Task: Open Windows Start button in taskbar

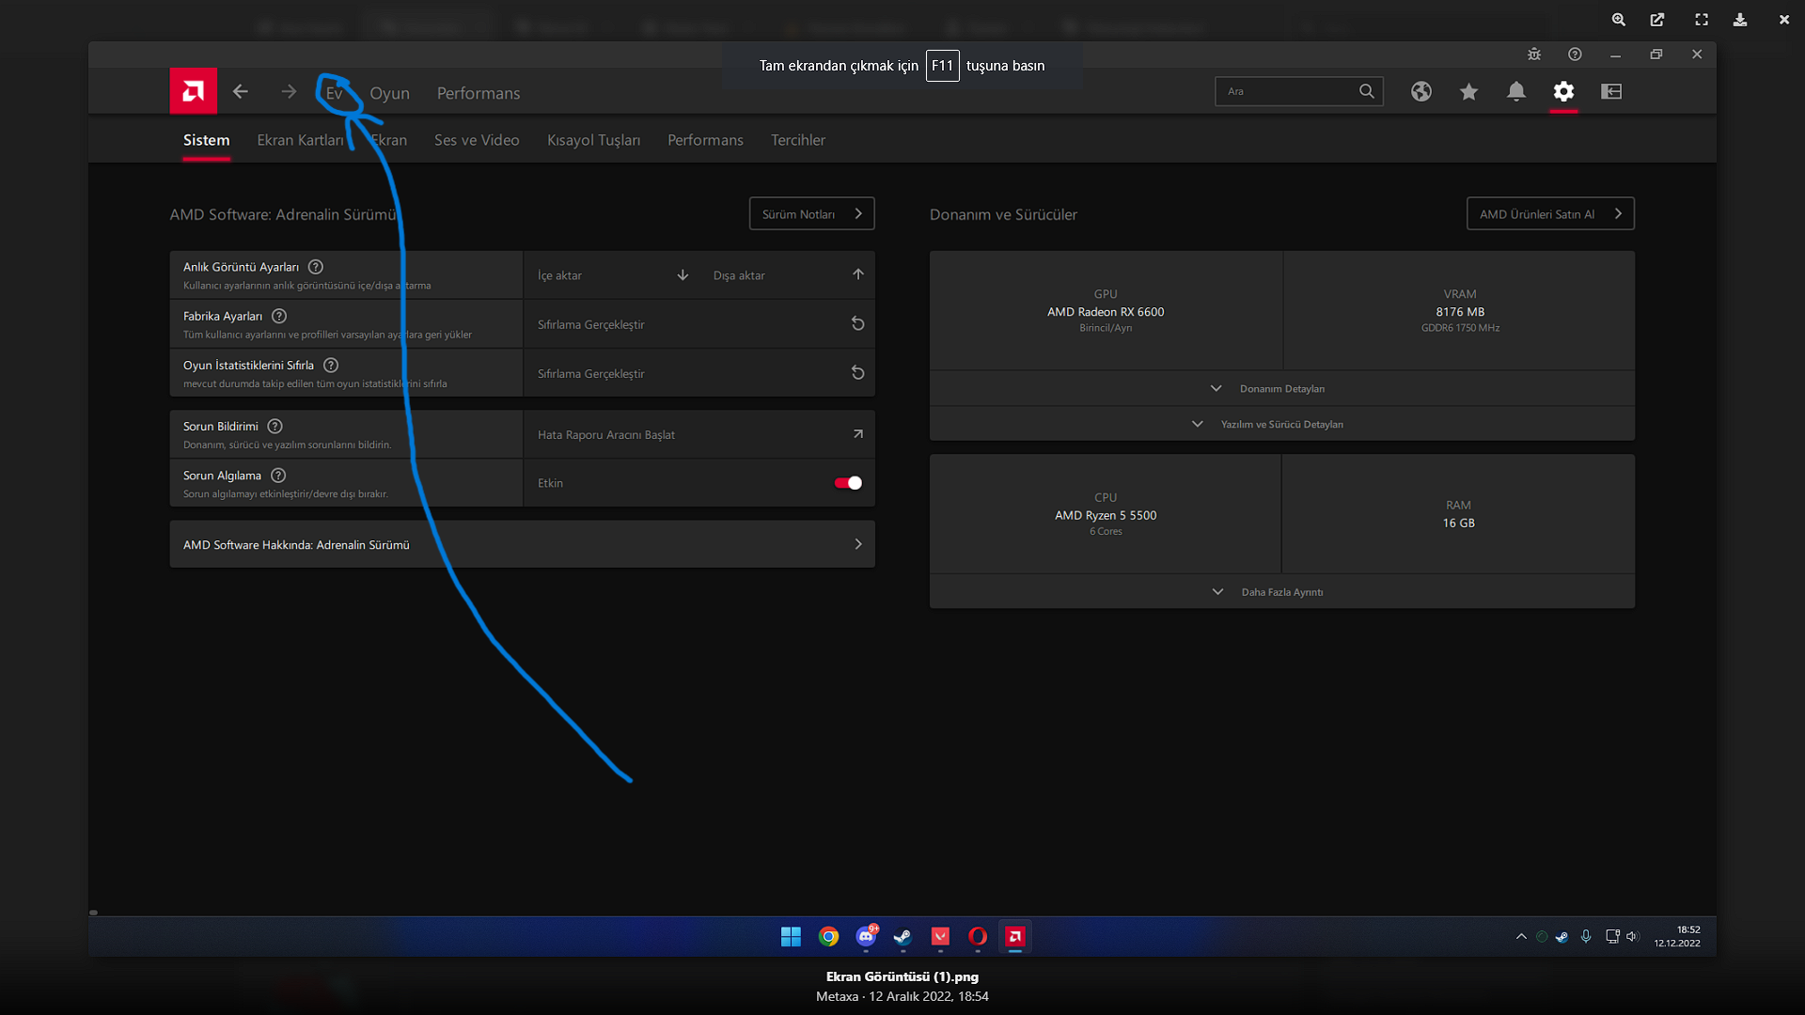Action: point(791,936)
